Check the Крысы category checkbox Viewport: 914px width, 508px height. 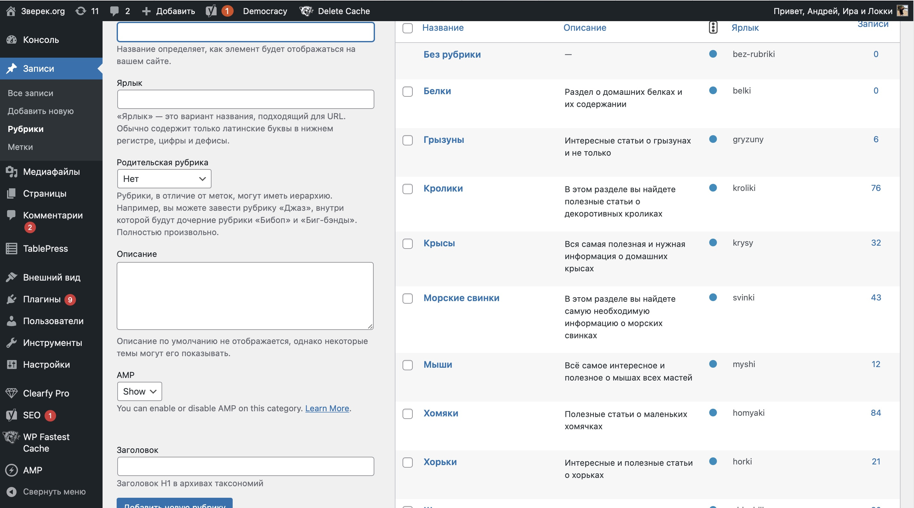point(408,243)
